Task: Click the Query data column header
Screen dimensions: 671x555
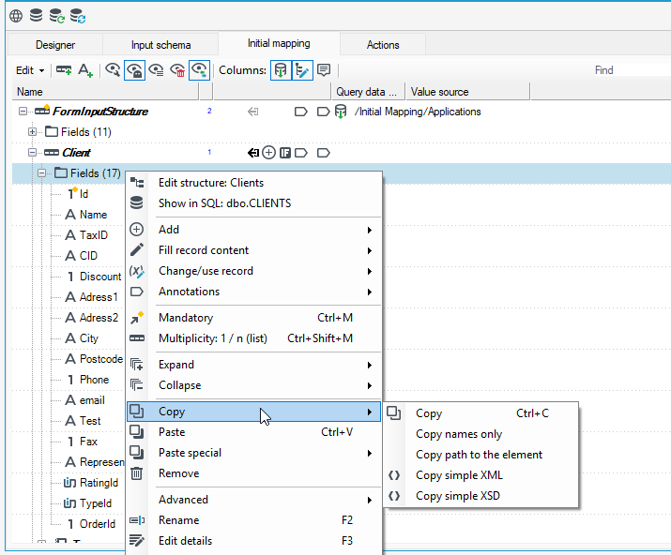Action: click(369, 92)
